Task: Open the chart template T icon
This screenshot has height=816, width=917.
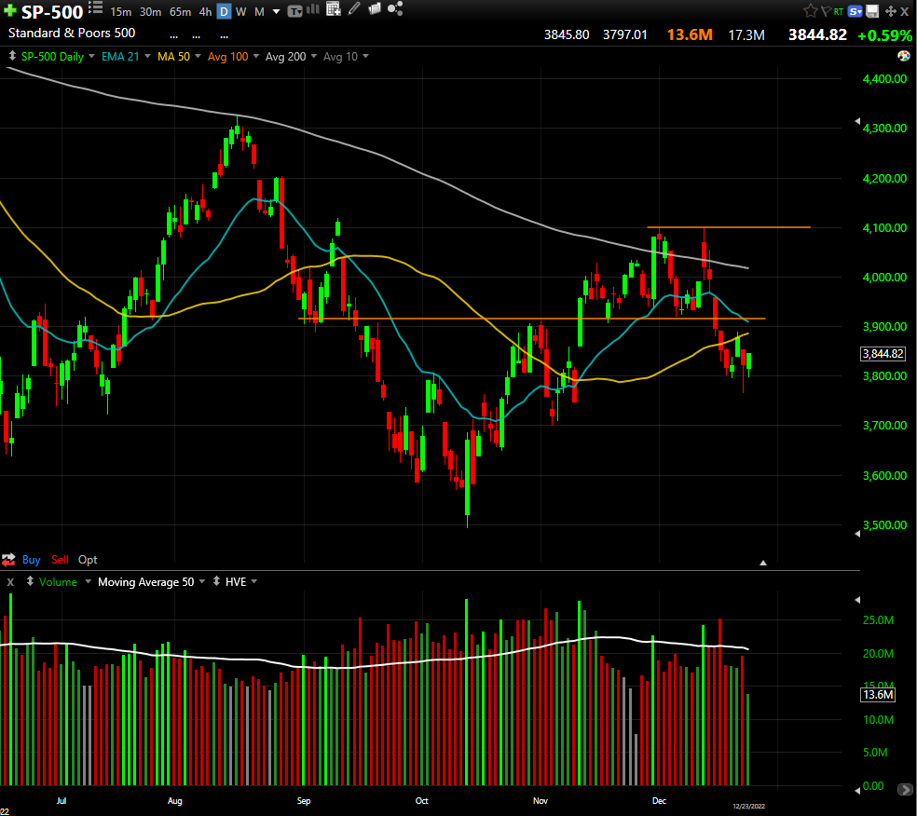Action: pyautogui.click(x=295, y=11)
